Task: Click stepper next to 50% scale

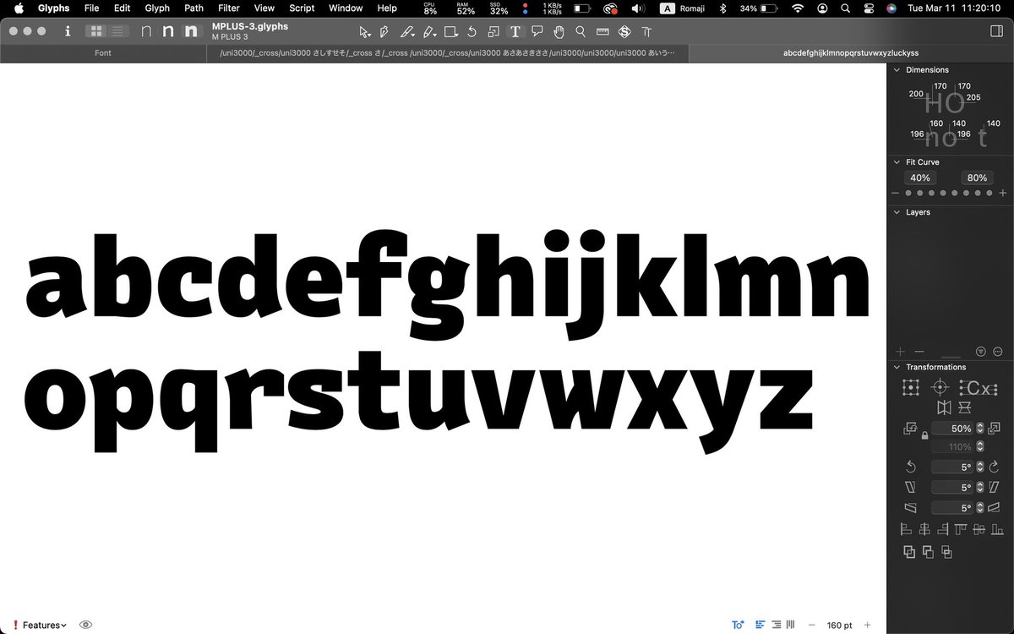Action: (980, 429)
